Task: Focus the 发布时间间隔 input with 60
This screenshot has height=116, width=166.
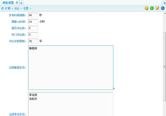Action: coord(33,15)
